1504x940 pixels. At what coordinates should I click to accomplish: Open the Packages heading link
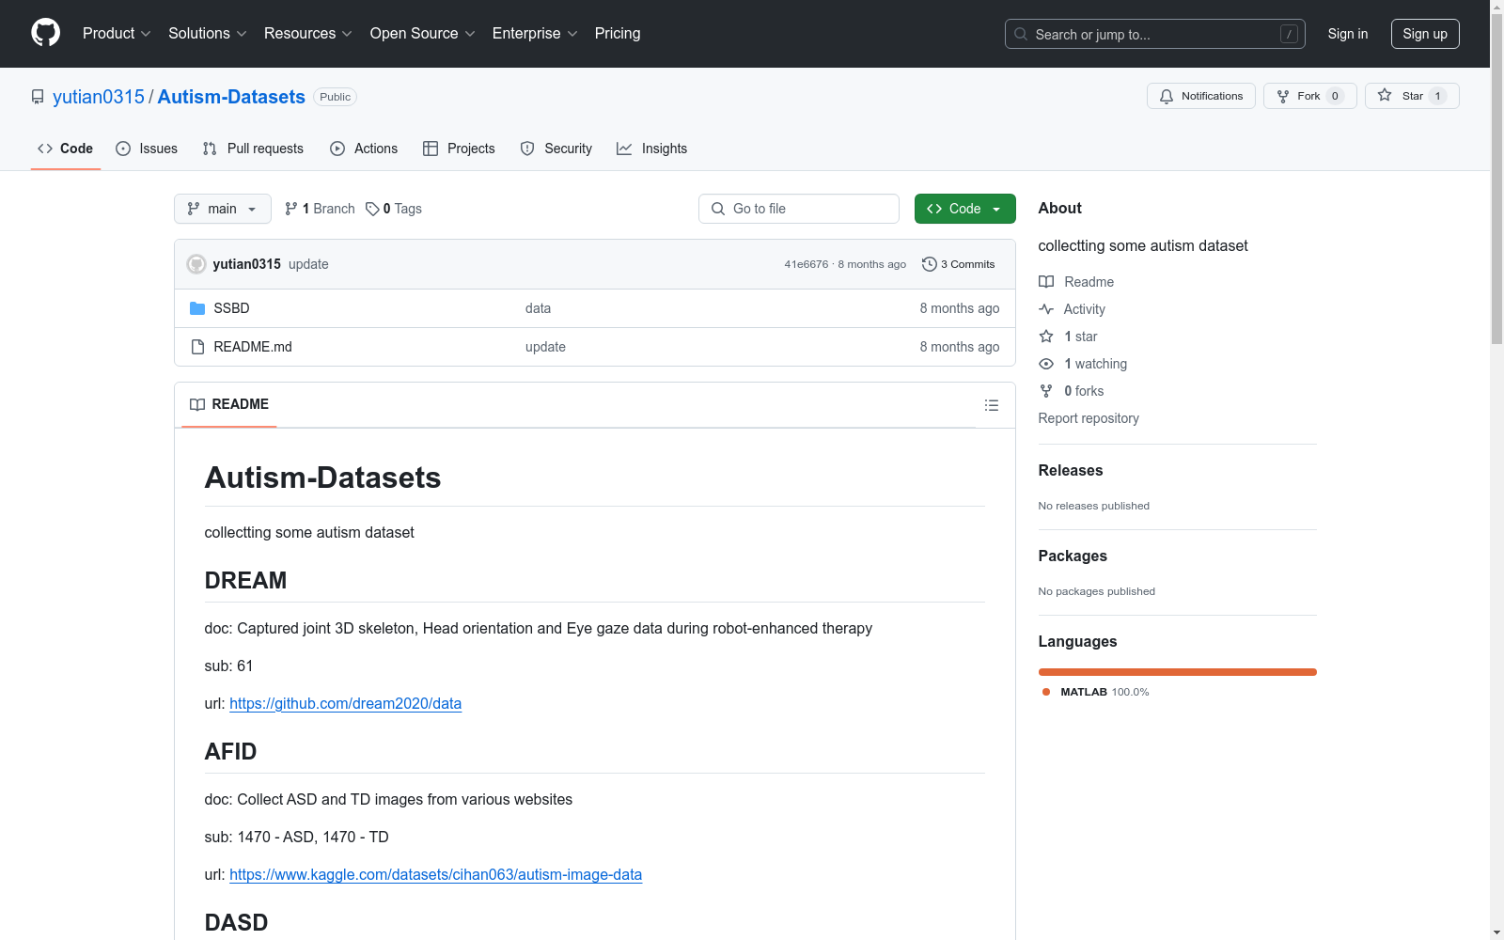[1073, 556]
